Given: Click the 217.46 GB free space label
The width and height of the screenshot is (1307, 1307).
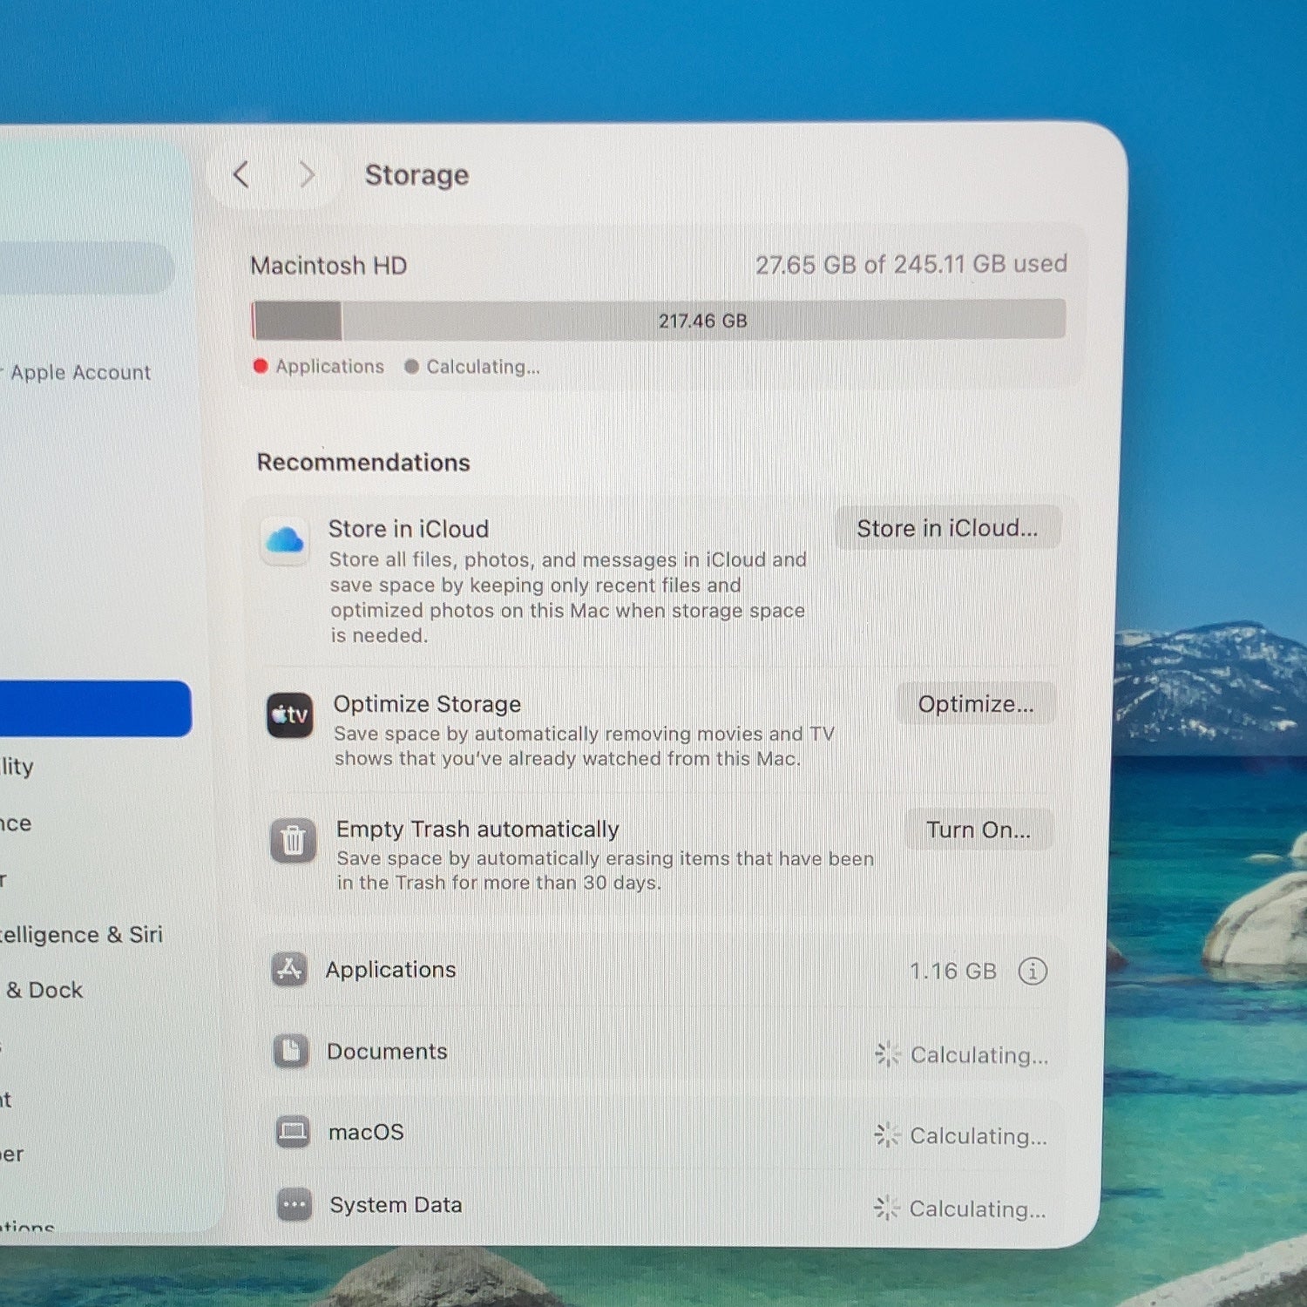Looking at the screenshot, I should click(702, 321).
